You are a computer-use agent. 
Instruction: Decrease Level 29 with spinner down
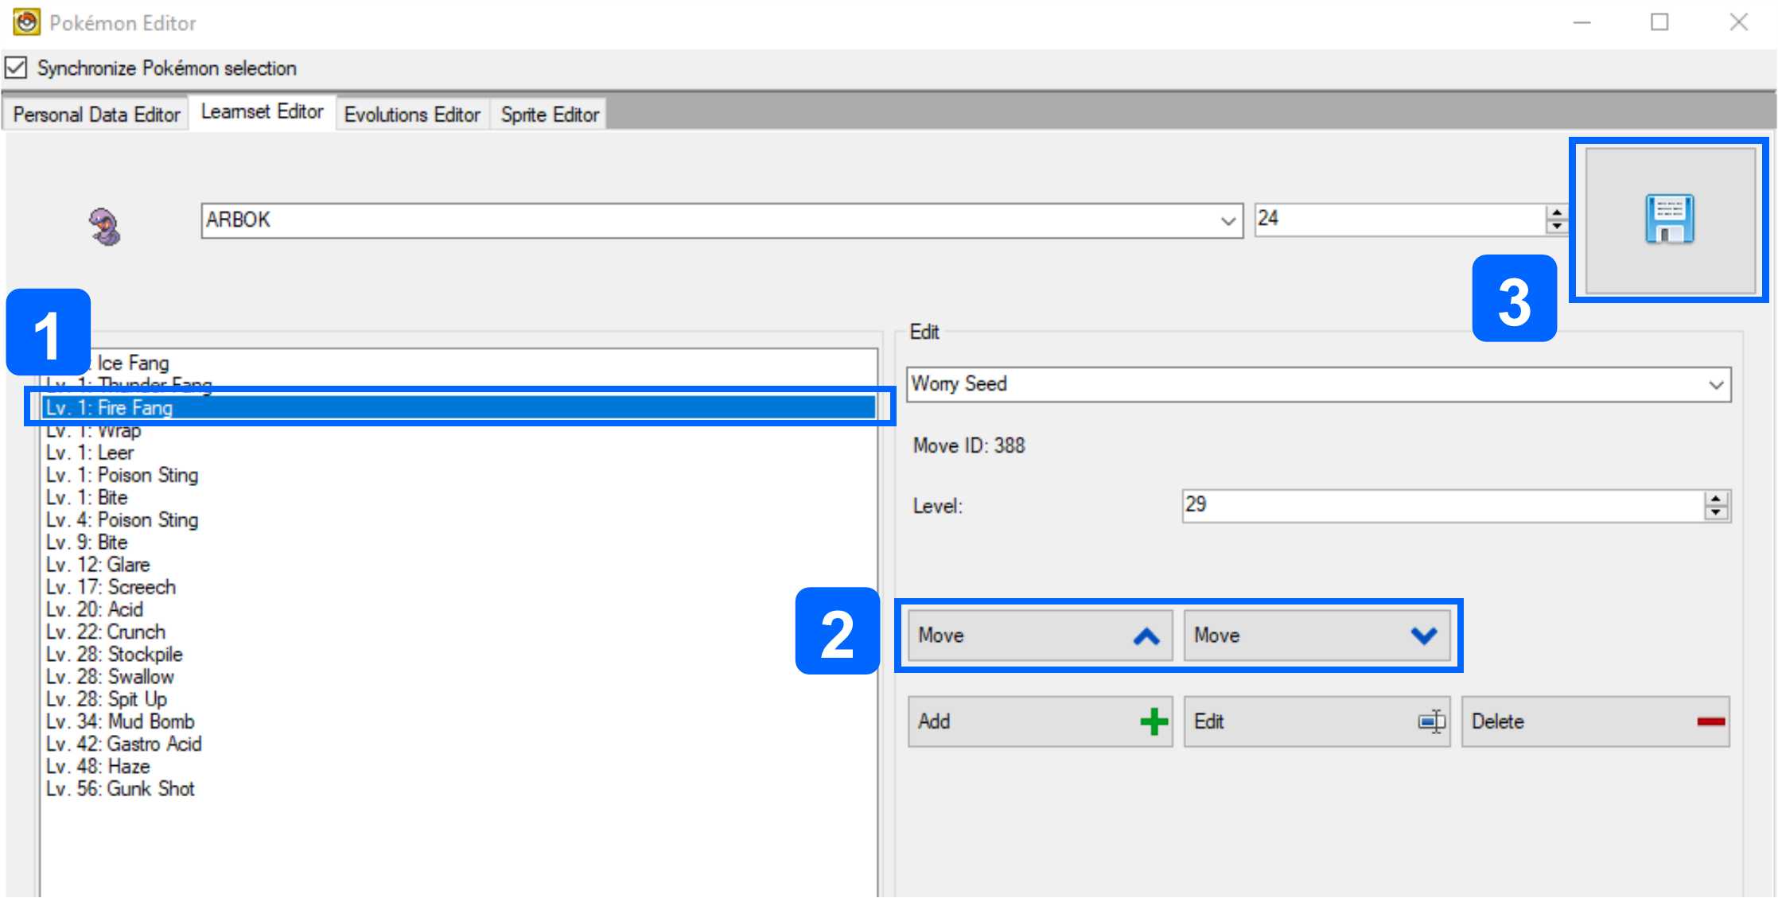(1716, 513)
